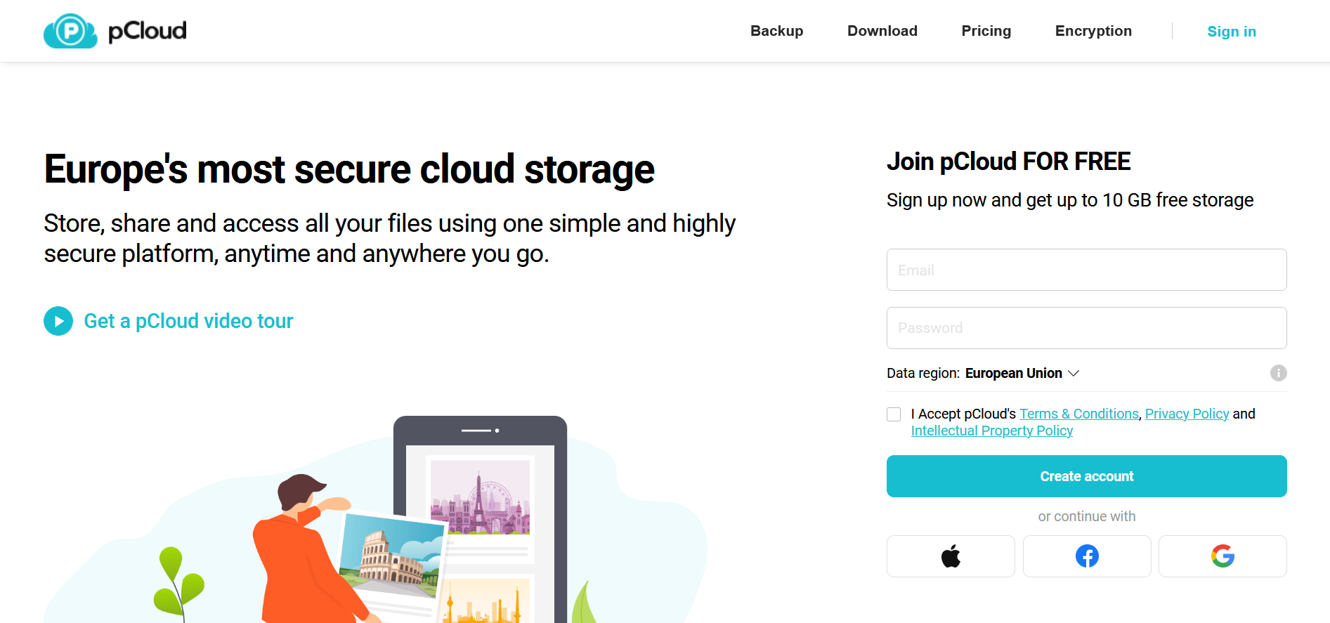Accept pCloud's terms checkbox
This screenshot has width=1330, height=623.
894,414
